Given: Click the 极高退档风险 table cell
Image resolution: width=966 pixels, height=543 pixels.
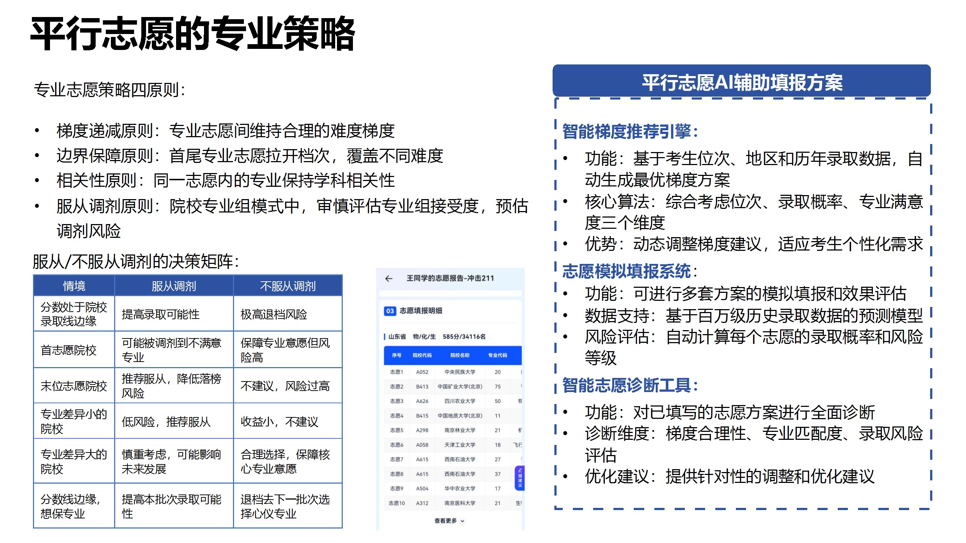Looking at the screenshot, I should [x=274, y=314].
